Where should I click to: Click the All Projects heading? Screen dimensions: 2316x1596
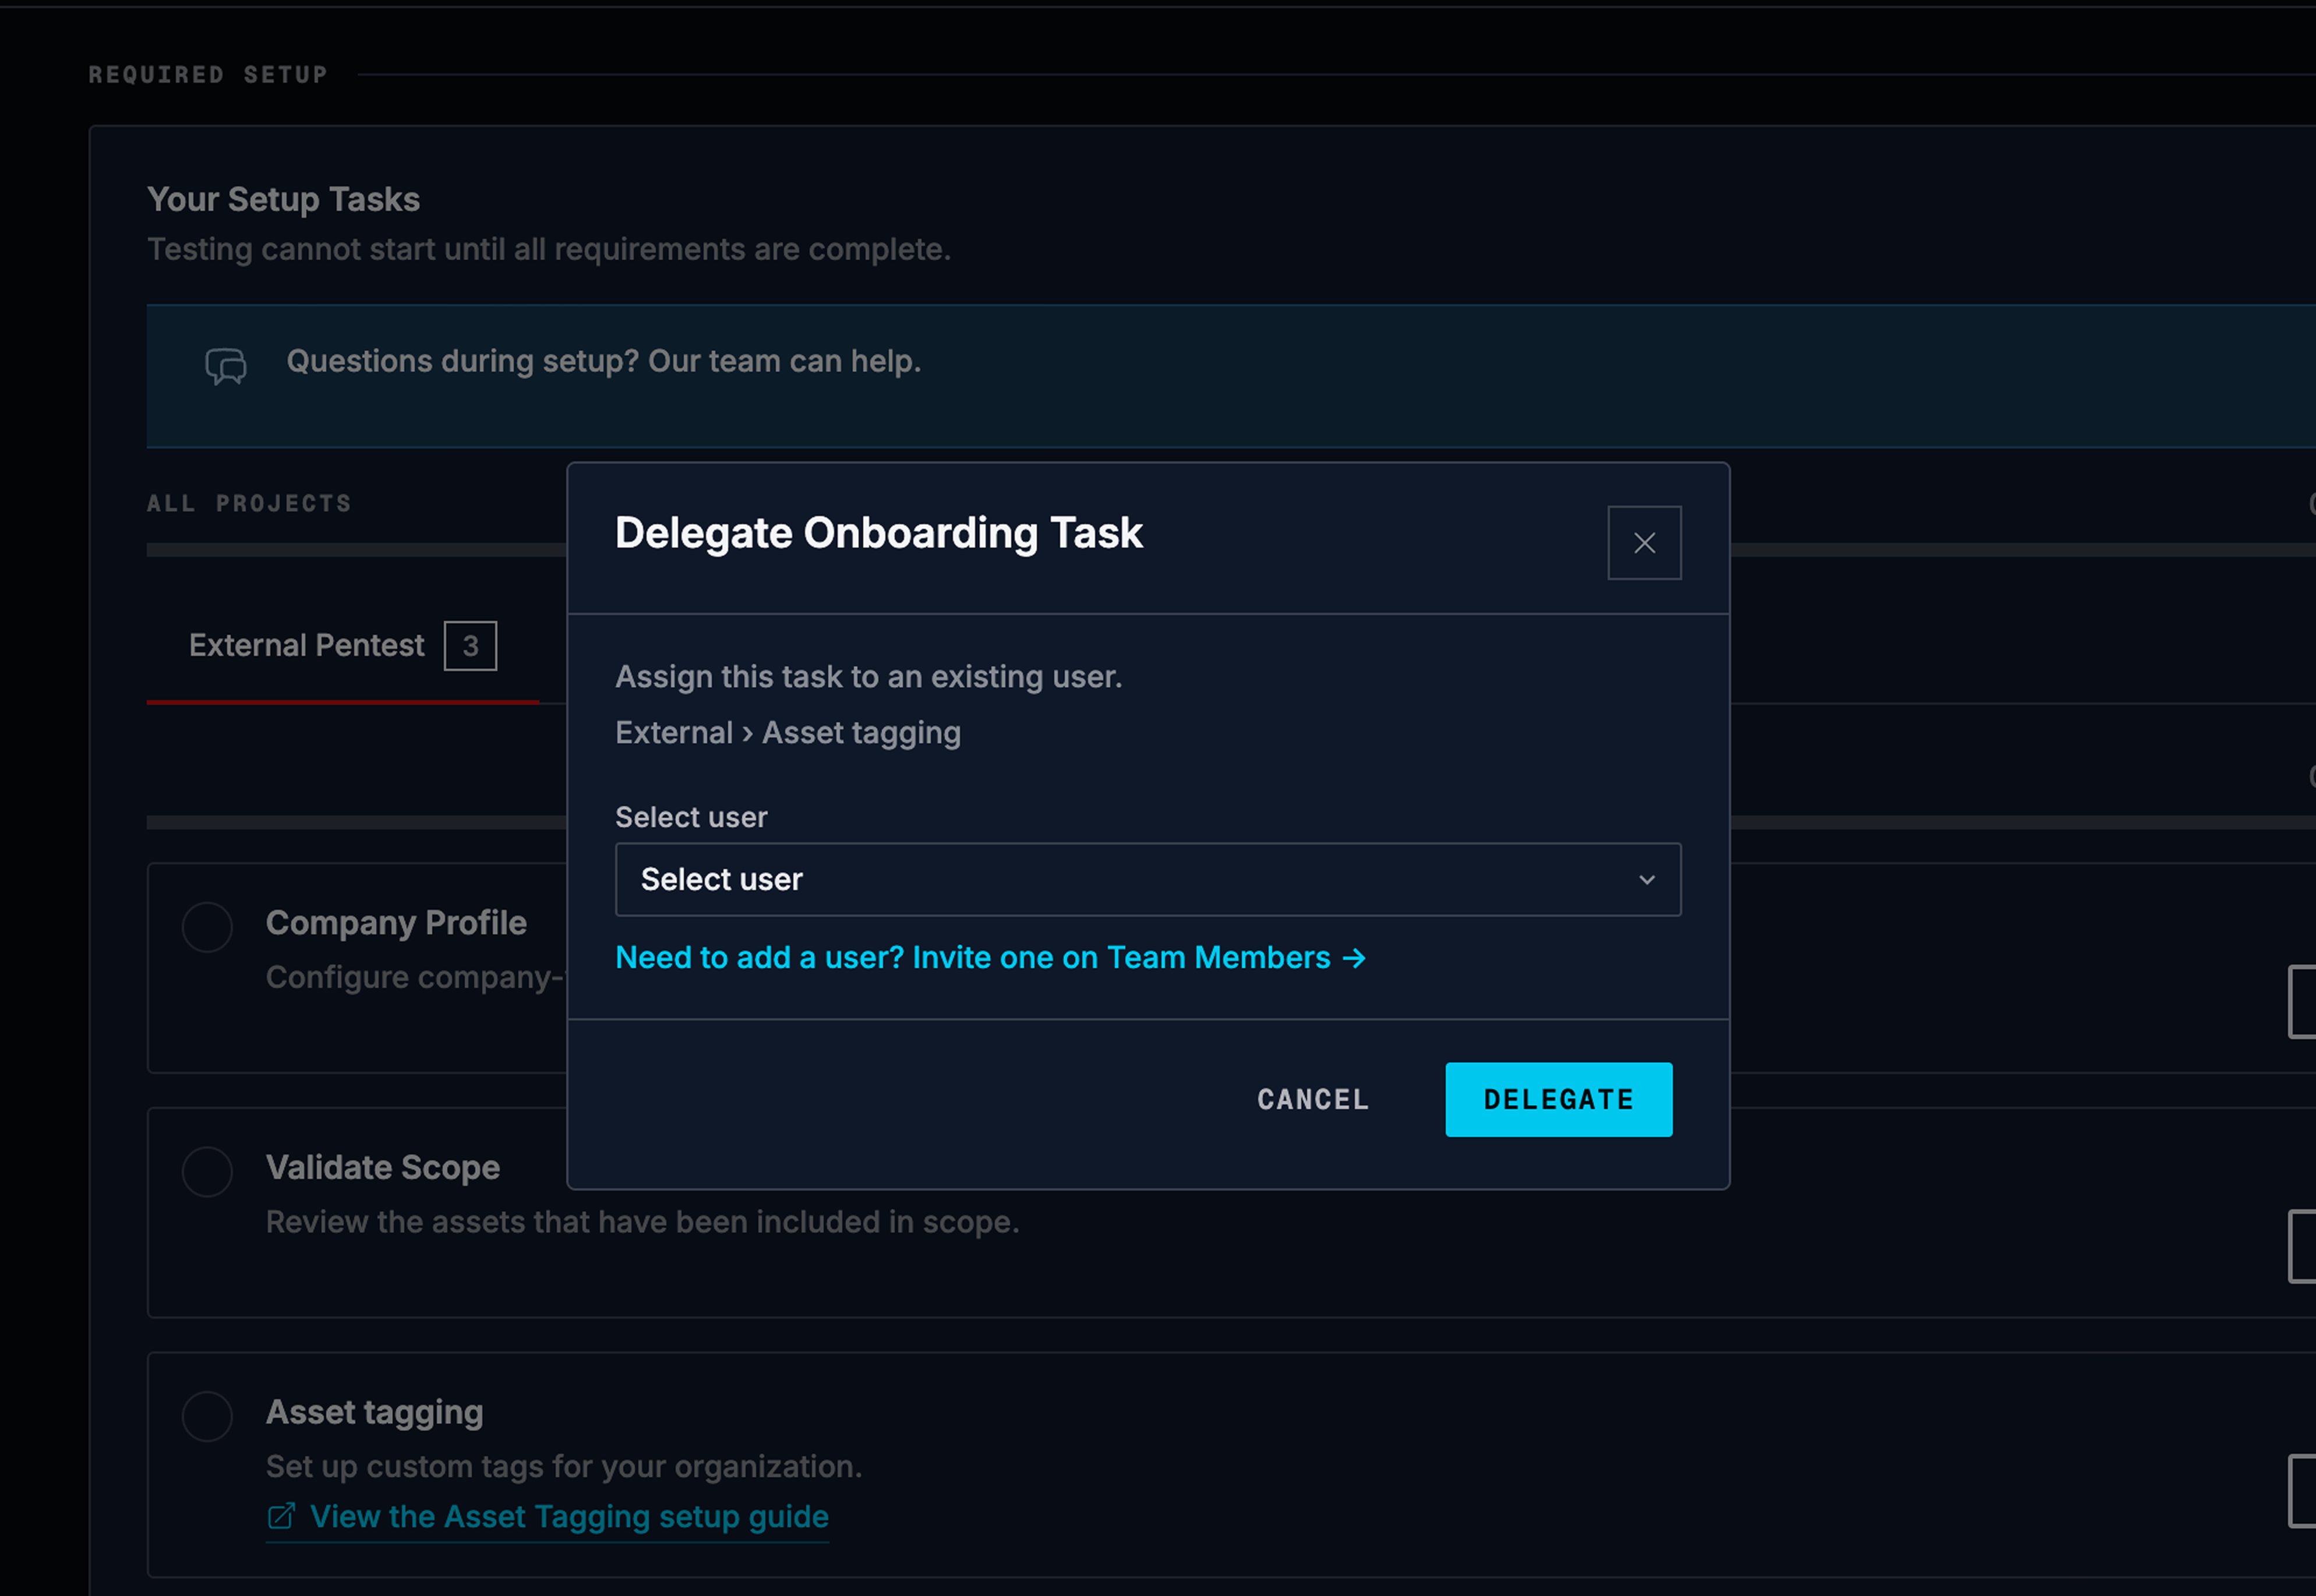click(x=250, y=503)
